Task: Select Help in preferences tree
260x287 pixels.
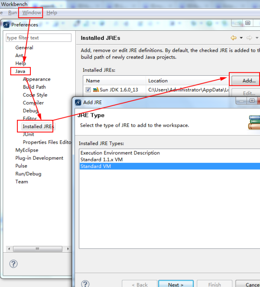Action: (20, 63)
